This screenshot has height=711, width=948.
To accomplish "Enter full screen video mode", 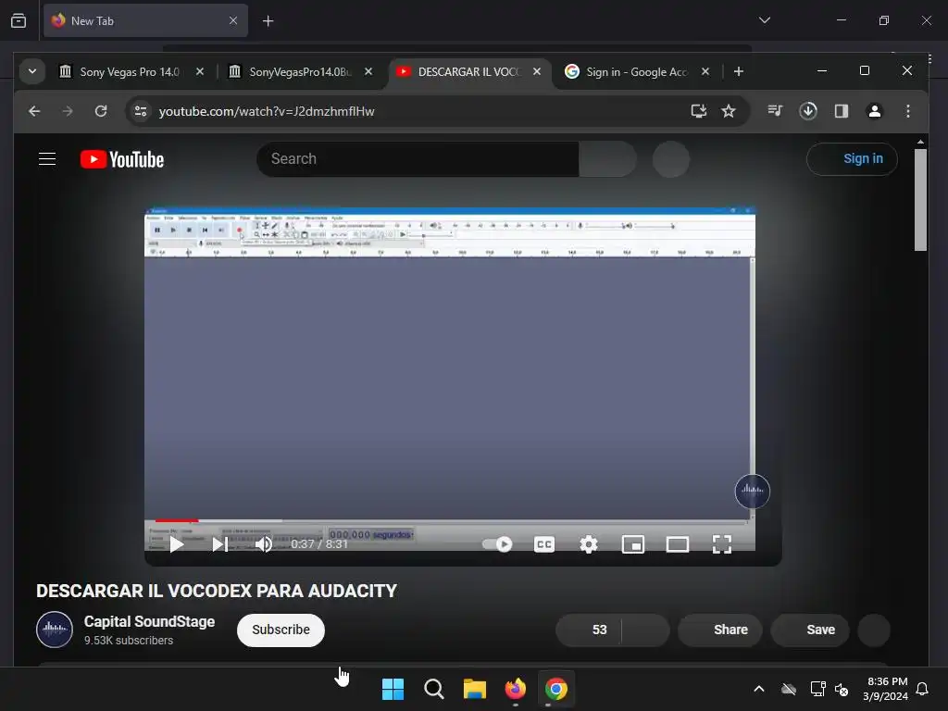I will (x=722, y=544).
